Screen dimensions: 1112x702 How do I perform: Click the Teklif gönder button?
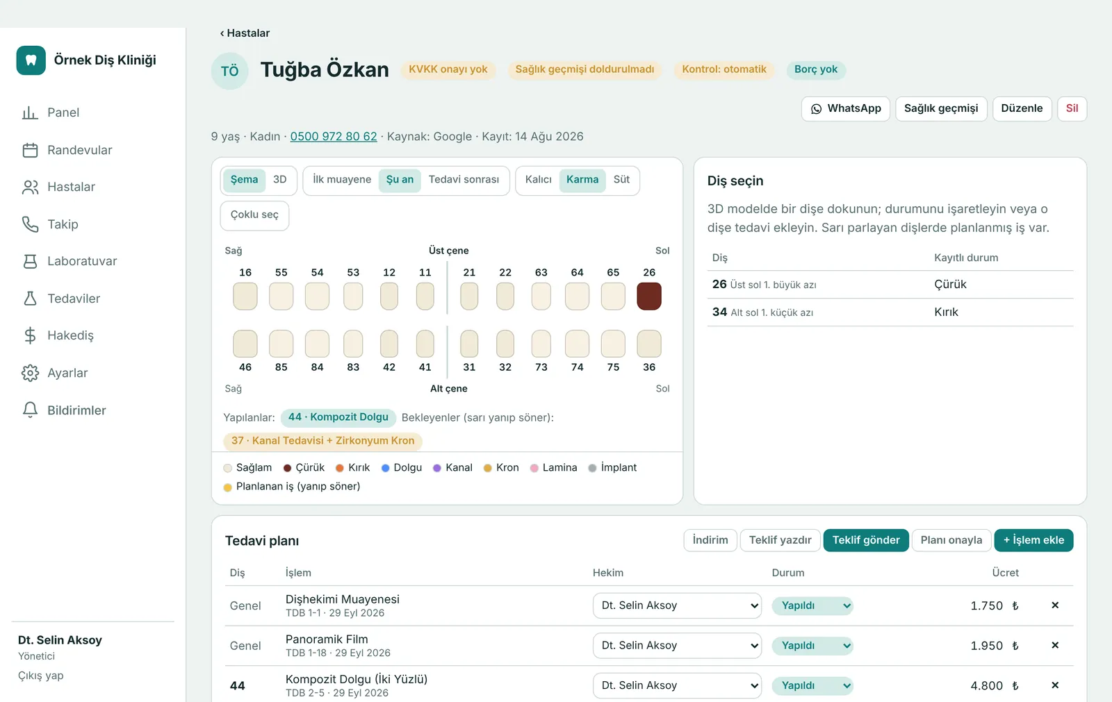[866, 540]
